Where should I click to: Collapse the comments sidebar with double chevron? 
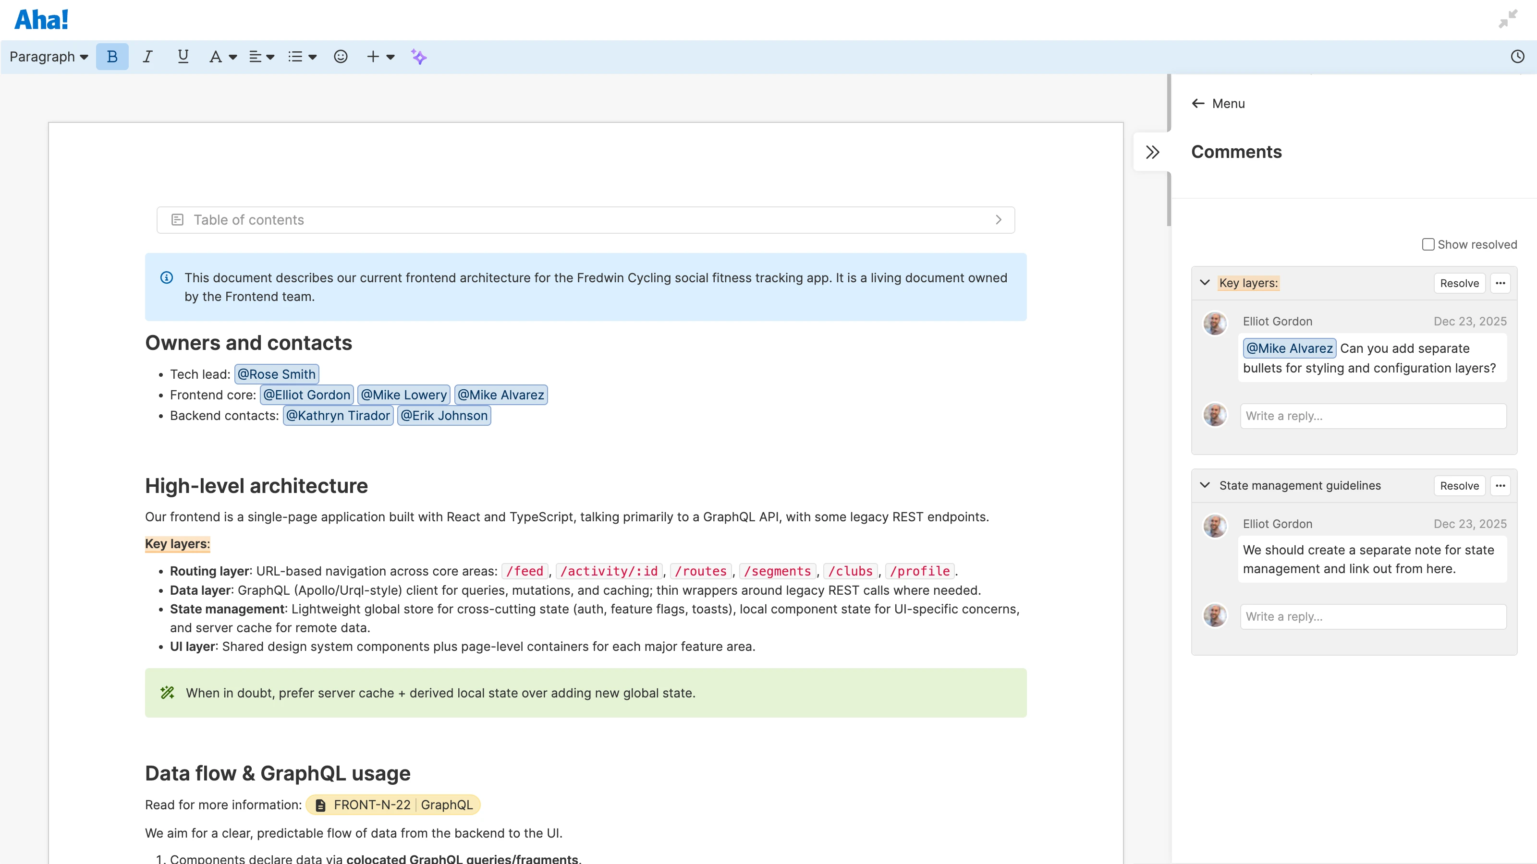[1152, 152]
